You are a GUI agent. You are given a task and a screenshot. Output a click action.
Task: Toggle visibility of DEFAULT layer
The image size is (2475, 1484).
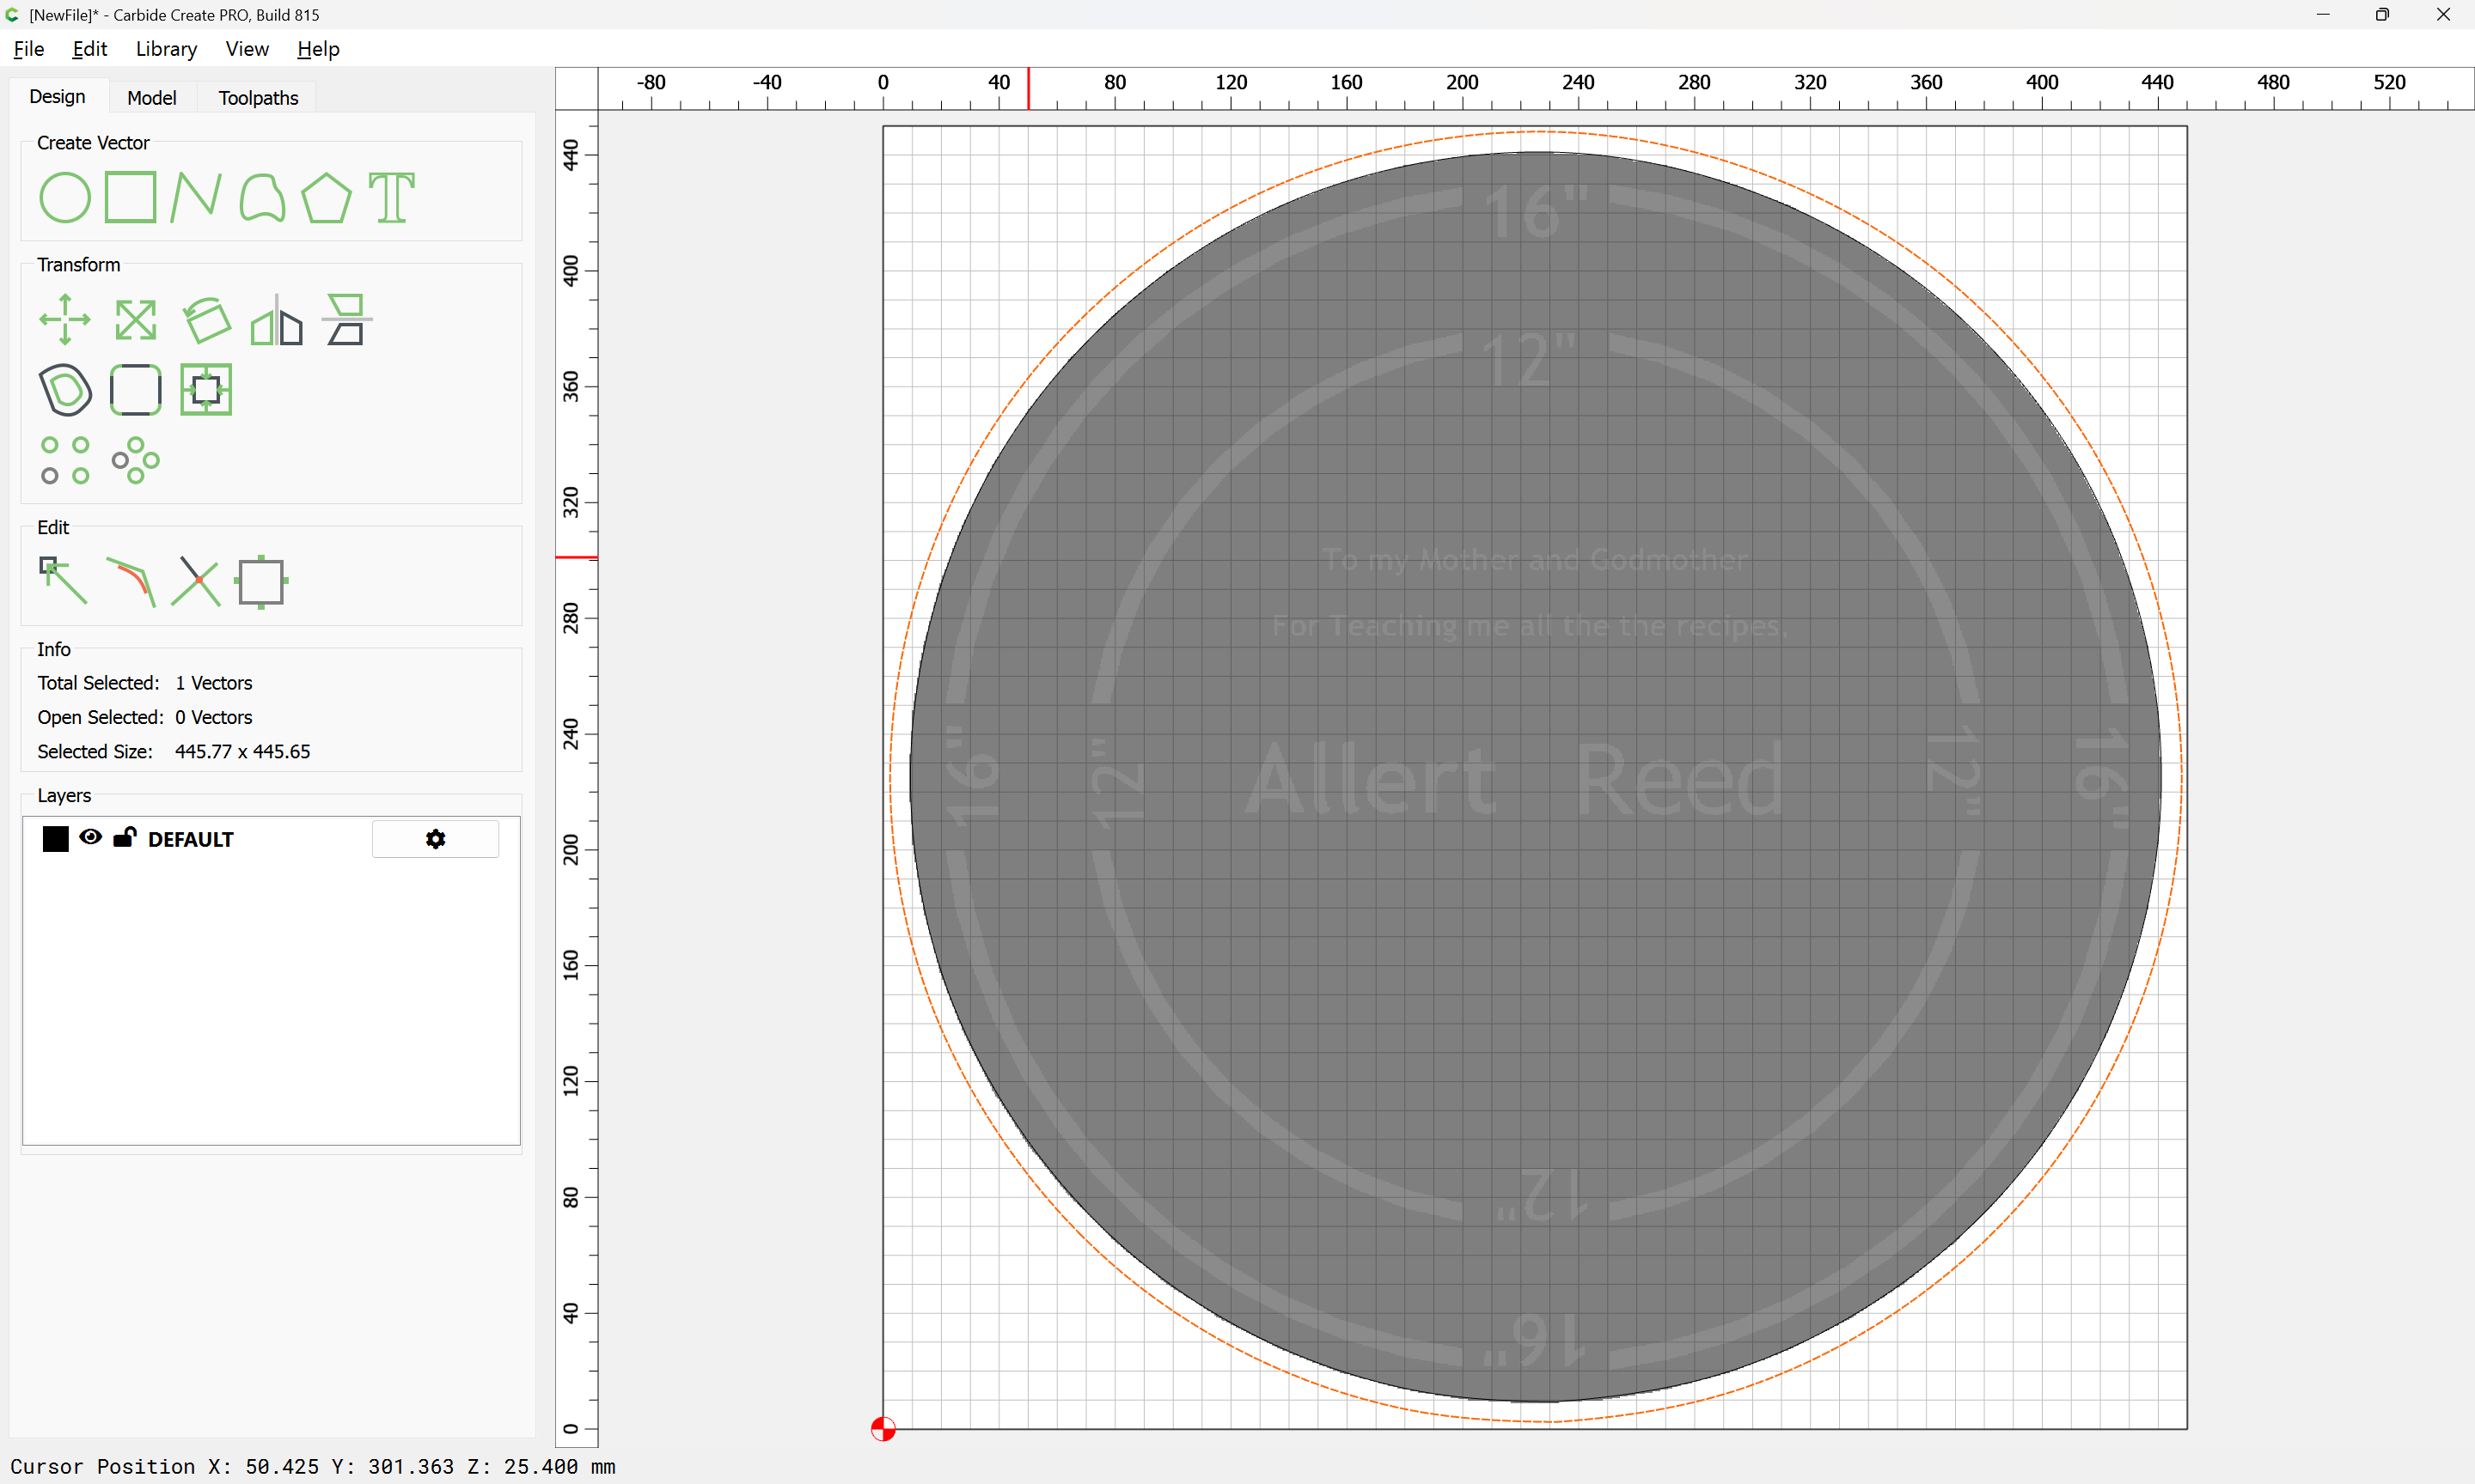(x=90, y=838)
